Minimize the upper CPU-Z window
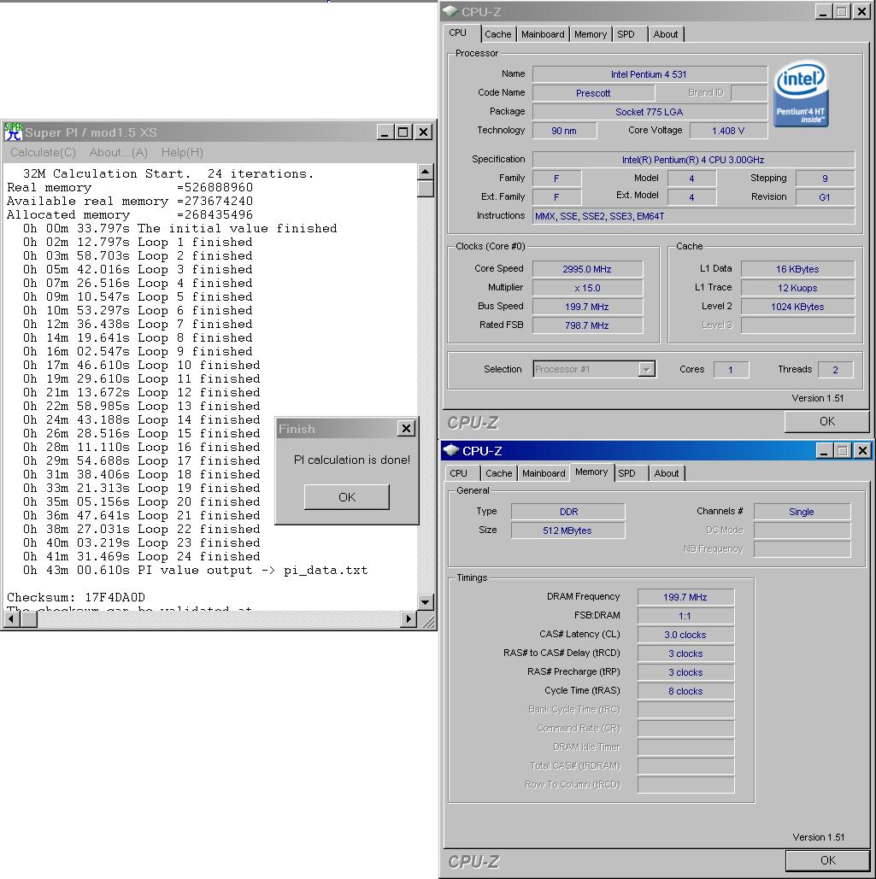This screenshot has width=876, height=879. (823, 11)
